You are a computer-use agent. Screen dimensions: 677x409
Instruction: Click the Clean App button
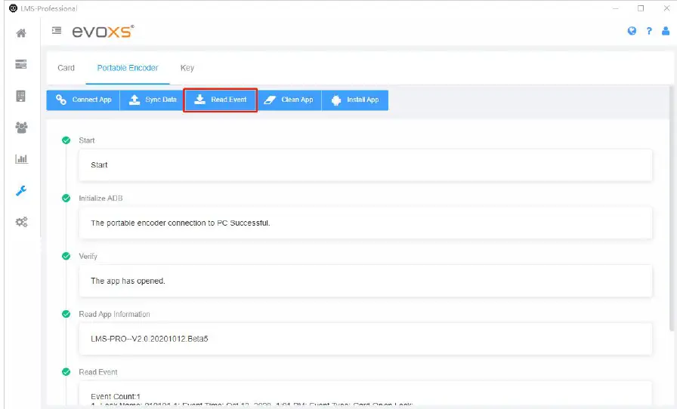click(289, 100)
